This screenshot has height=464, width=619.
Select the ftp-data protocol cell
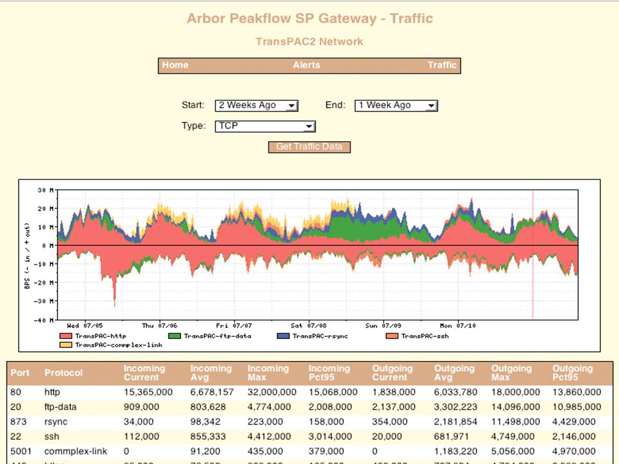(61, 407)
